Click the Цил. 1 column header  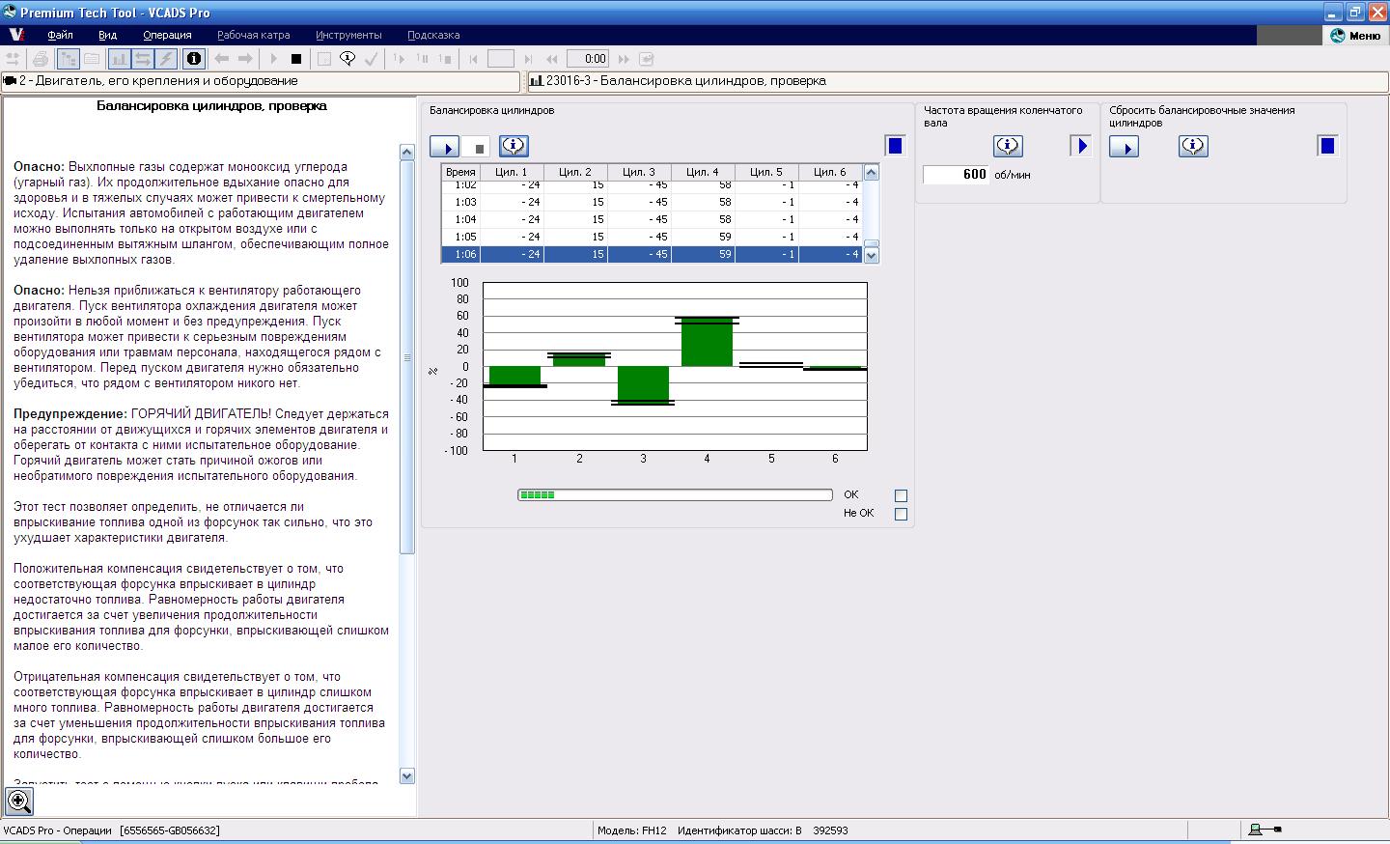point(512,172)
